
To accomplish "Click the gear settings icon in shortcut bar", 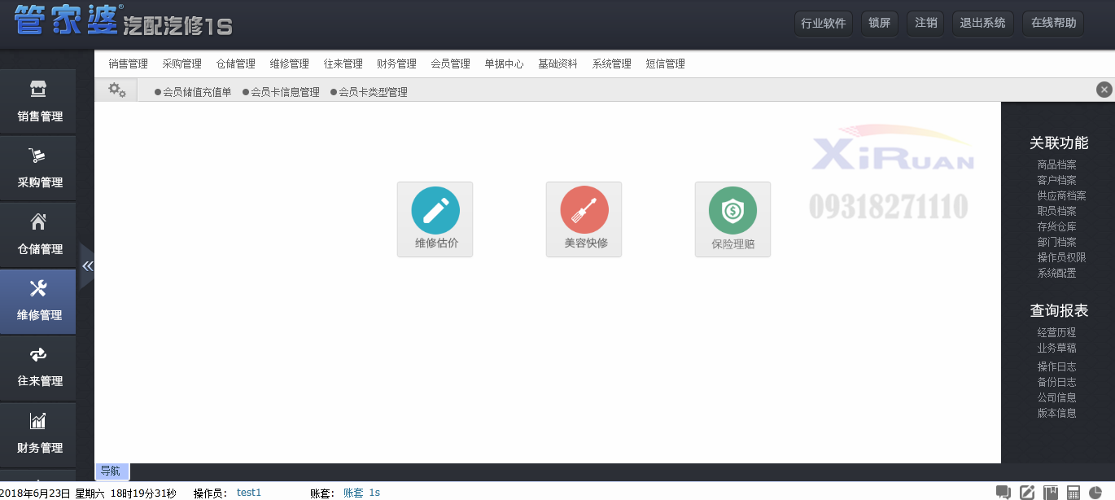I will pyautogui.click(x=117, y=90).
